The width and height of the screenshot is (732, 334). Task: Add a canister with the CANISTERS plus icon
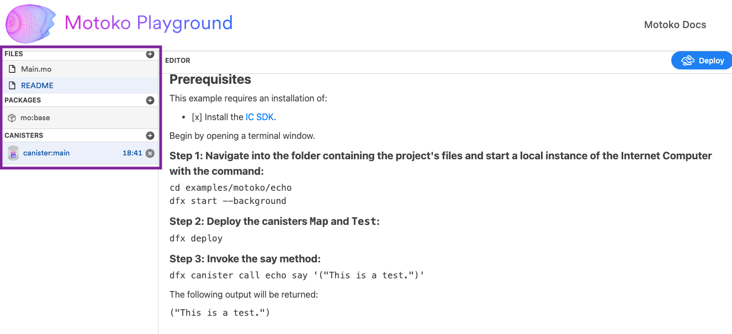(x=150, y=136)
